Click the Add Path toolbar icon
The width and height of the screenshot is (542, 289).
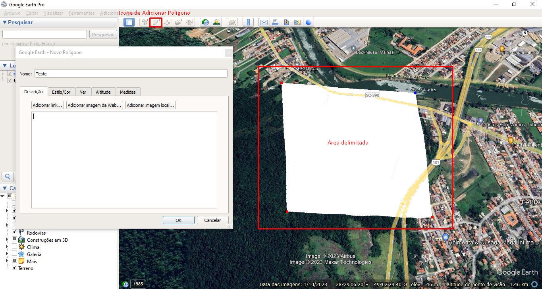click(x=168, y=22)
